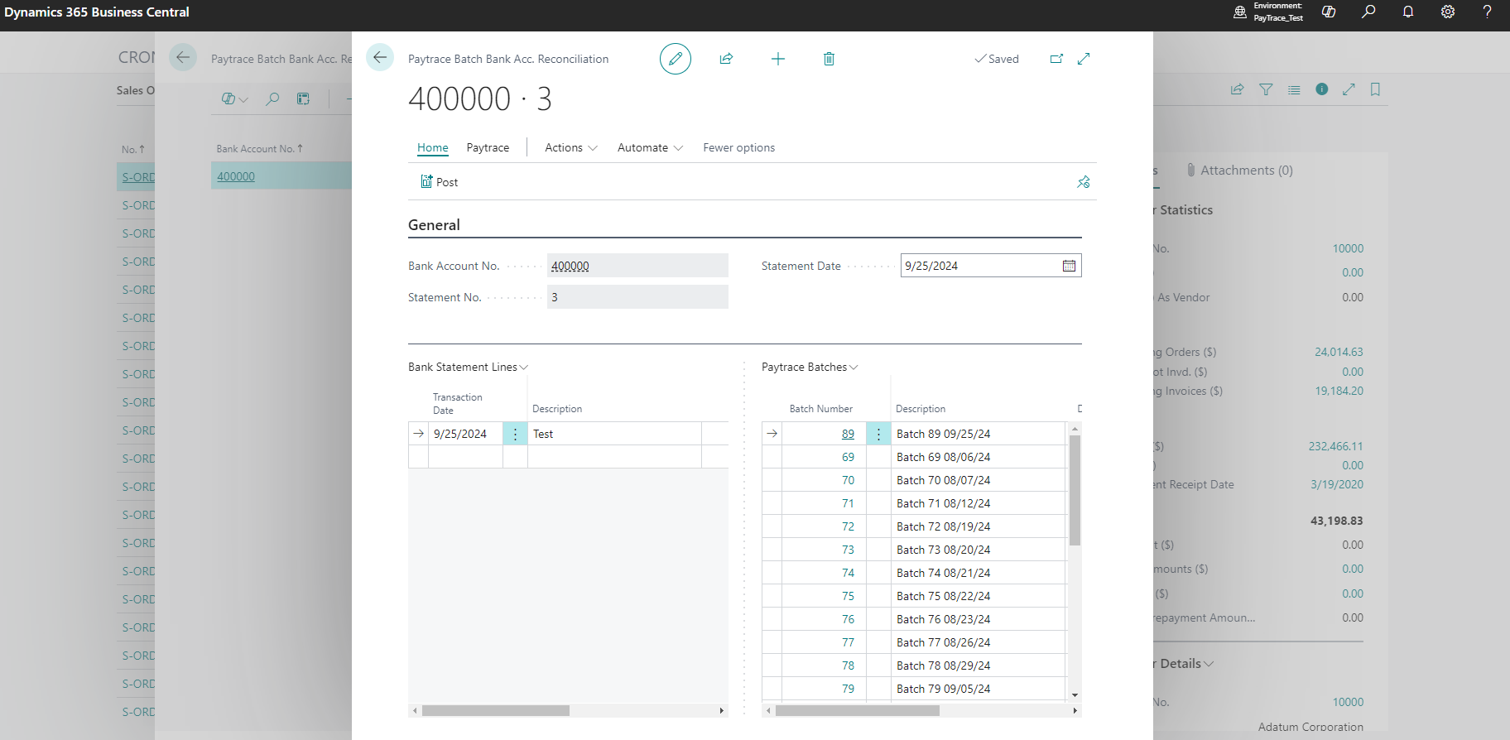Click the Statement No. field
Screen dimensions: 1510x740
(x=637, y=297)
